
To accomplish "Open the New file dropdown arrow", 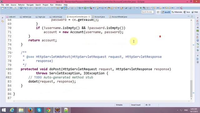I will (x=5, y=8).
